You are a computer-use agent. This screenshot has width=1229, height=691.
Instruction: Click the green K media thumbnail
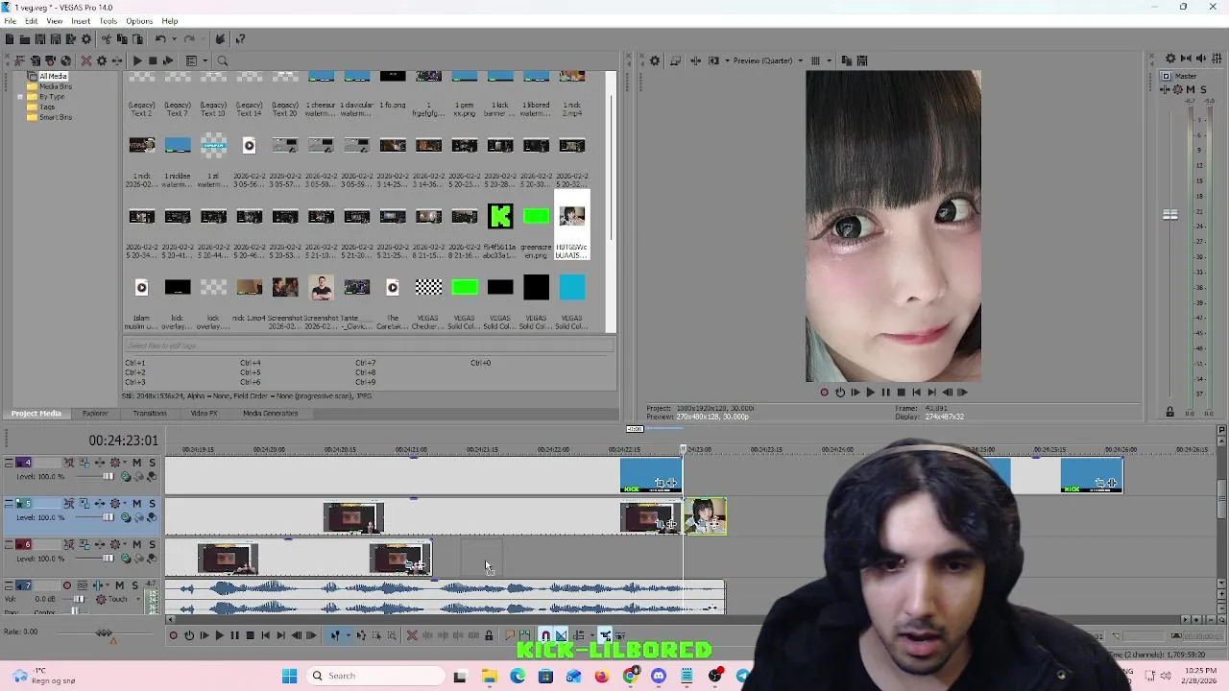[x=500, y=216]
